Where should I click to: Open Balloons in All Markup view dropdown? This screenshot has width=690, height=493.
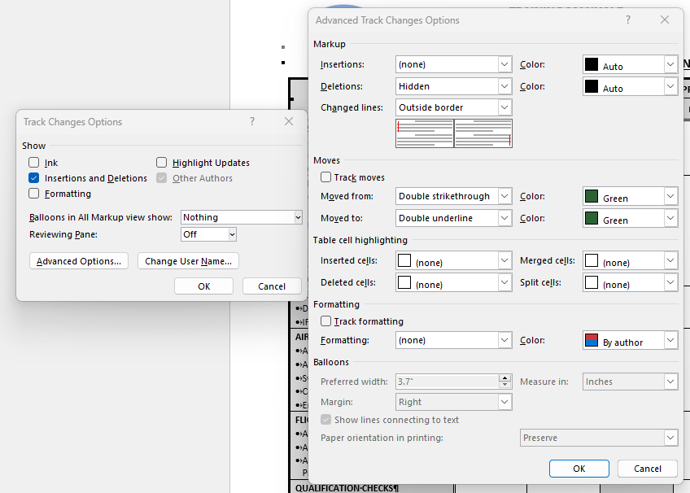242,217
